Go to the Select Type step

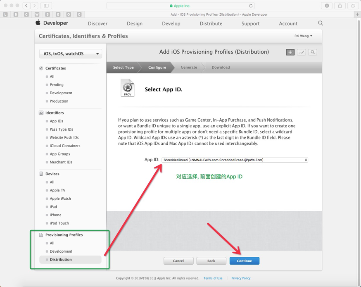click(x=123, y=67)
